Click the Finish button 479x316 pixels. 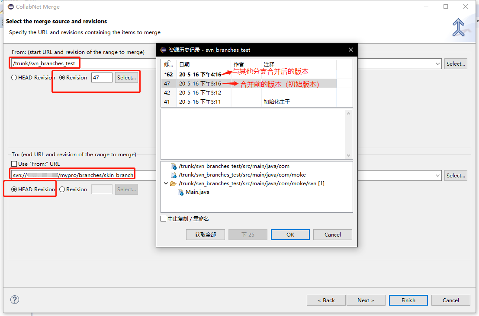(x=408, y=300)
